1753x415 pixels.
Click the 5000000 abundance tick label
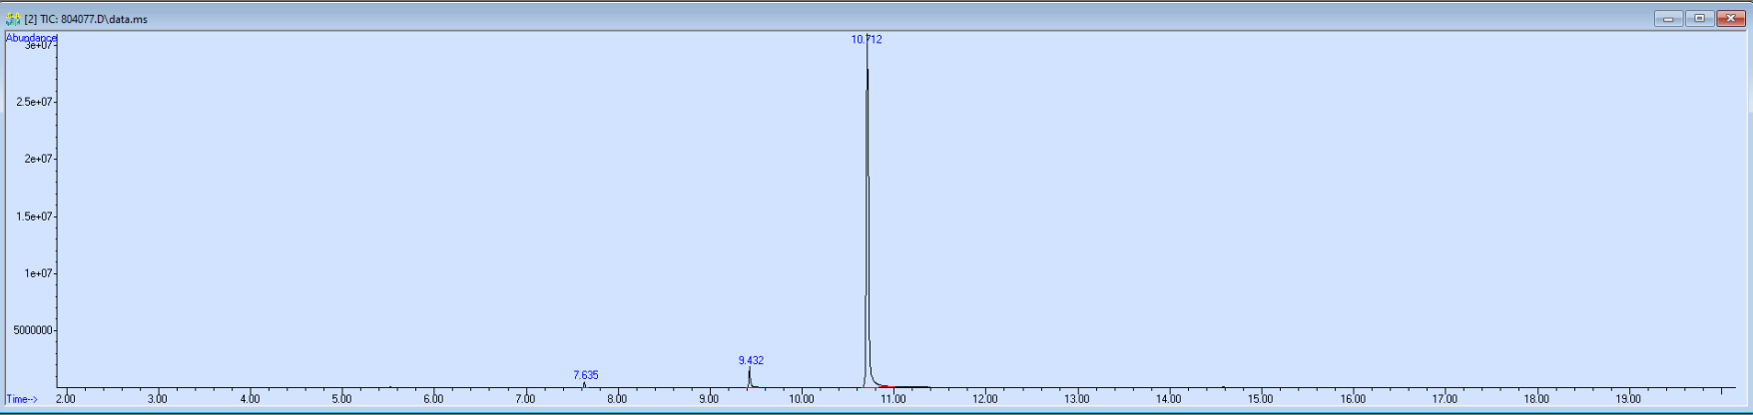(x=34, y=330)
